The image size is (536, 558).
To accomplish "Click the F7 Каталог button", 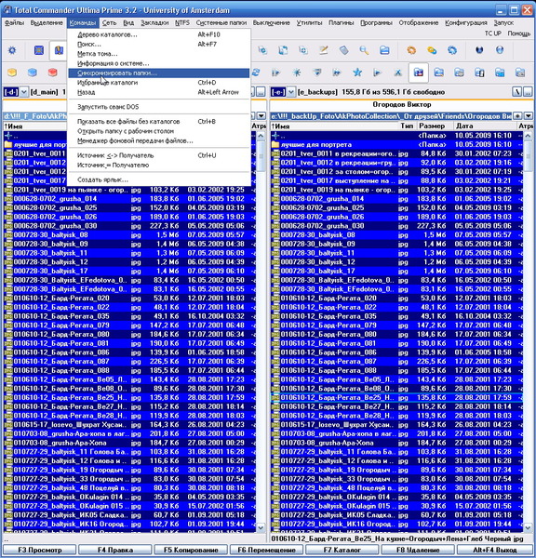I will [342, 550].
